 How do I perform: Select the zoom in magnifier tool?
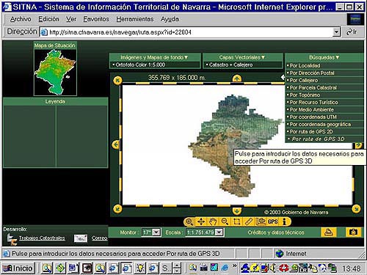tap(189, 222)
